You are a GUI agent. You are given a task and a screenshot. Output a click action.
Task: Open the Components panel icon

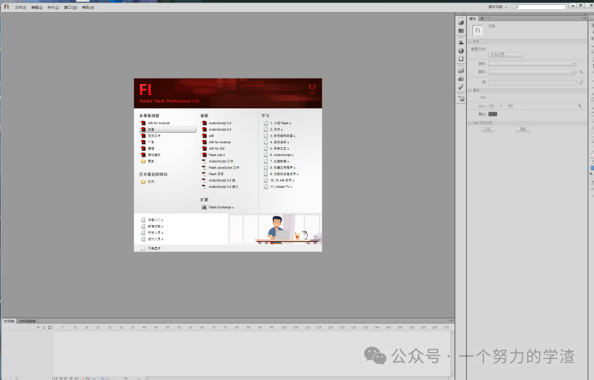461,79
